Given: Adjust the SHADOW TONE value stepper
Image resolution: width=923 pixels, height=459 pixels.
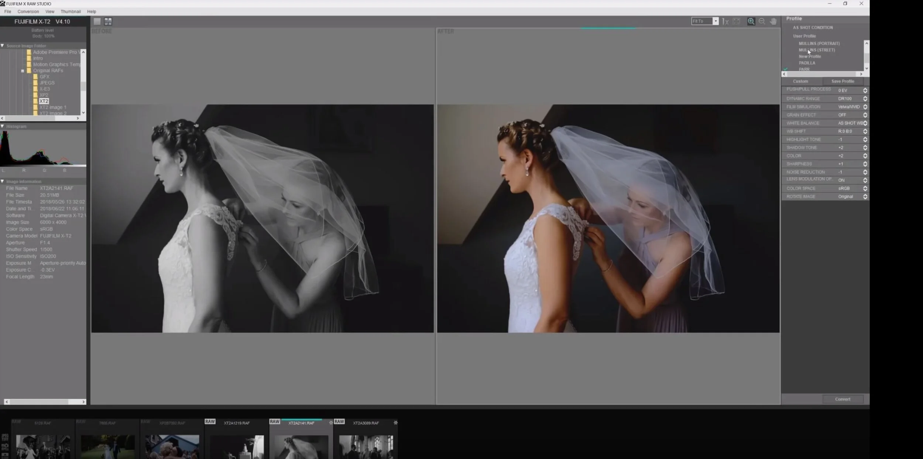Looking at the screenshot, I should 864,147.
